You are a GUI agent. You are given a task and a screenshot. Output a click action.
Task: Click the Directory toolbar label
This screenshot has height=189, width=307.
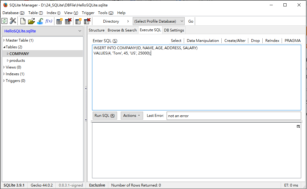coord(111,21)
